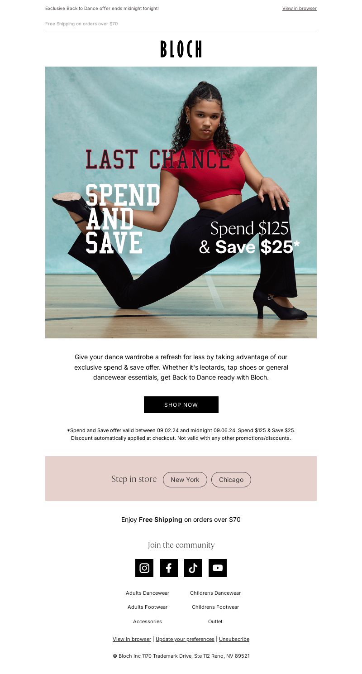Select the Chicago store button
The image size is (362, 674).
pyautogui.click(x=231, y=480)
